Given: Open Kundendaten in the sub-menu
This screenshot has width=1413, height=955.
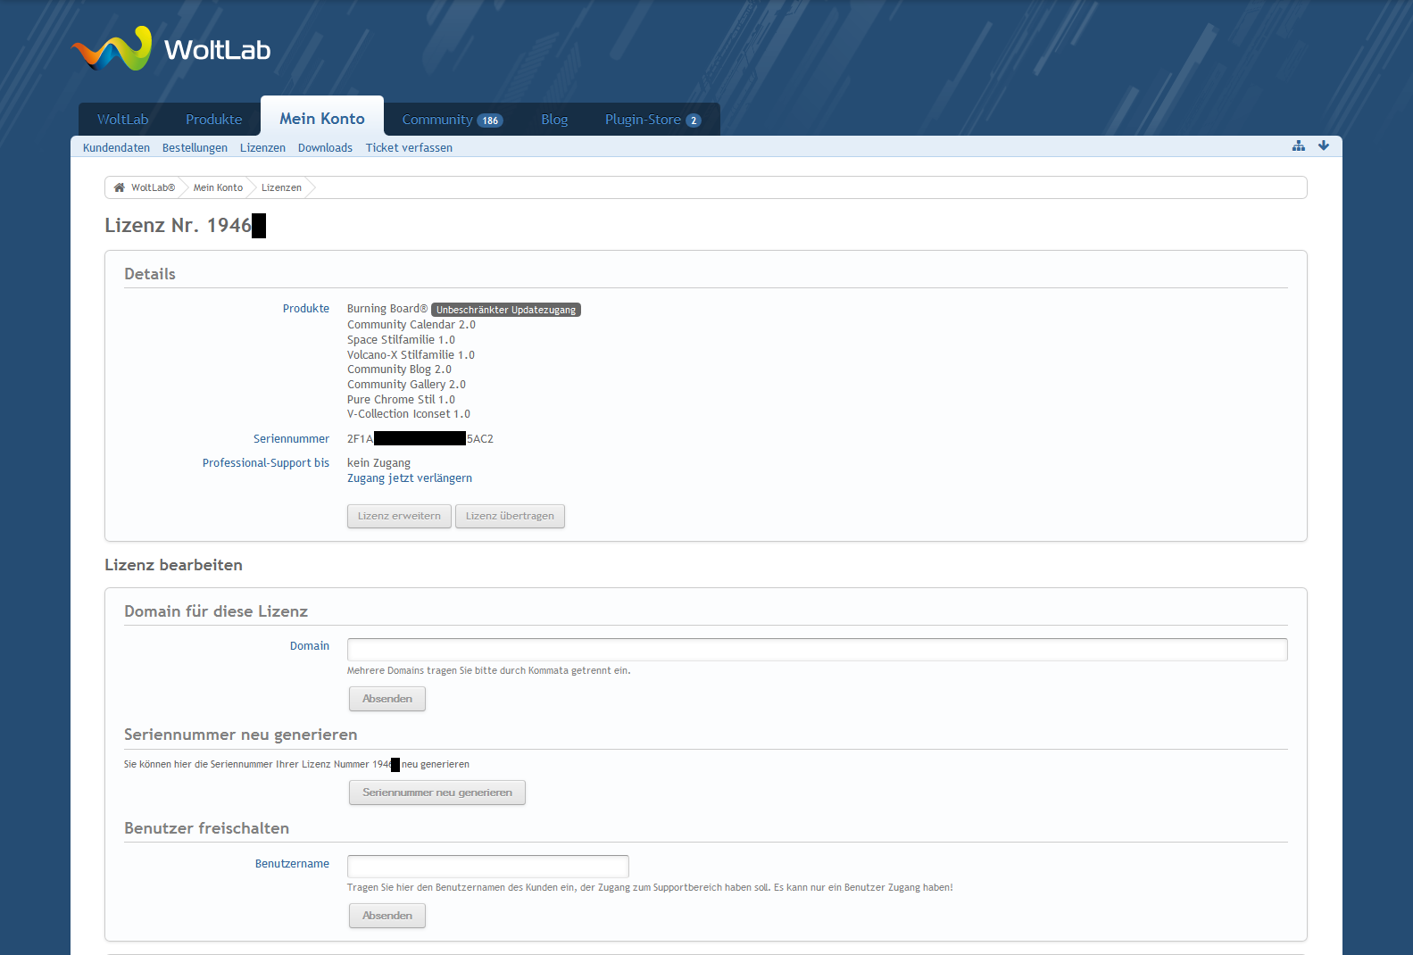Looking at the screenshot, I should (x=116, y=148).
